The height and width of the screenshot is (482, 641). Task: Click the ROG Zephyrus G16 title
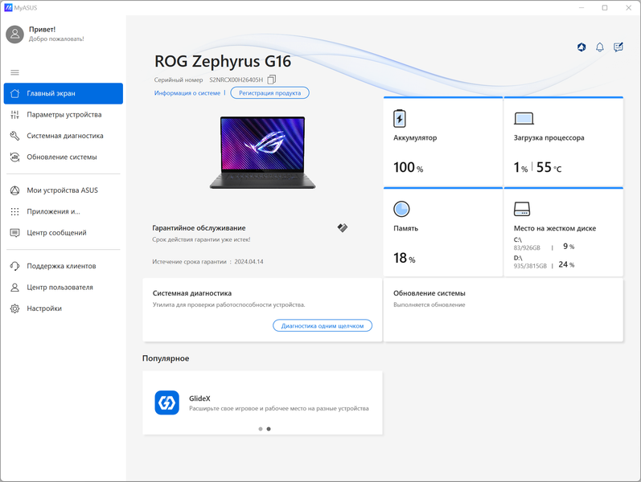[223, 61]
